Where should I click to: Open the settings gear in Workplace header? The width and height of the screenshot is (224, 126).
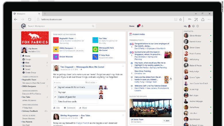pos(197,26)
